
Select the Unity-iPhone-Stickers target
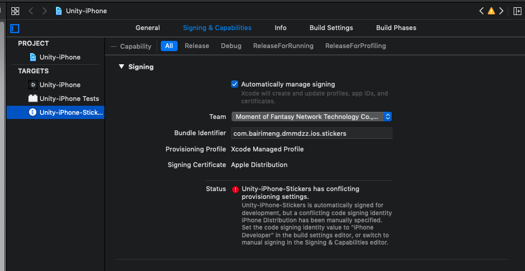[x=55, y=112]
